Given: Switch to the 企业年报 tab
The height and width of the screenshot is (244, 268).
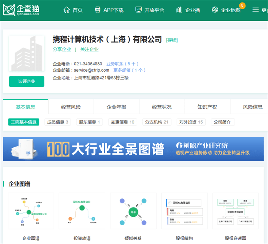Looking at the screenshot, I should (116, 107).
